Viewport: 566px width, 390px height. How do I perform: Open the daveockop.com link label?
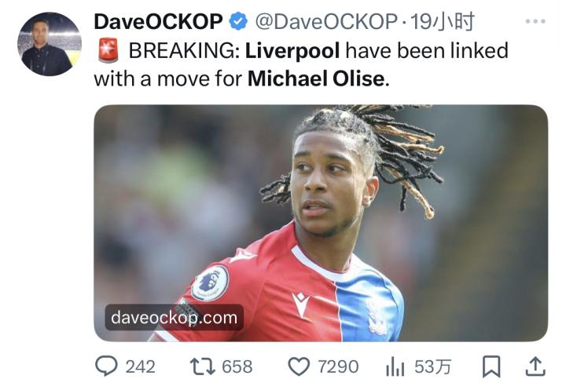(174, 318)
